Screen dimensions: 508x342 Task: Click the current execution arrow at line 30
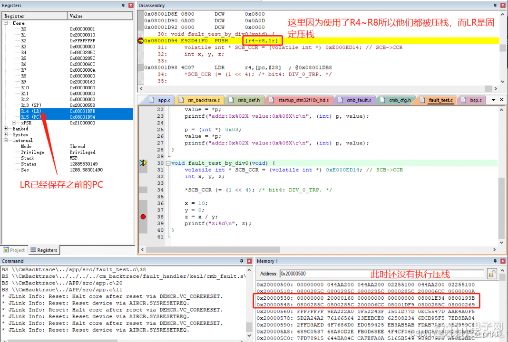(143, 163)
